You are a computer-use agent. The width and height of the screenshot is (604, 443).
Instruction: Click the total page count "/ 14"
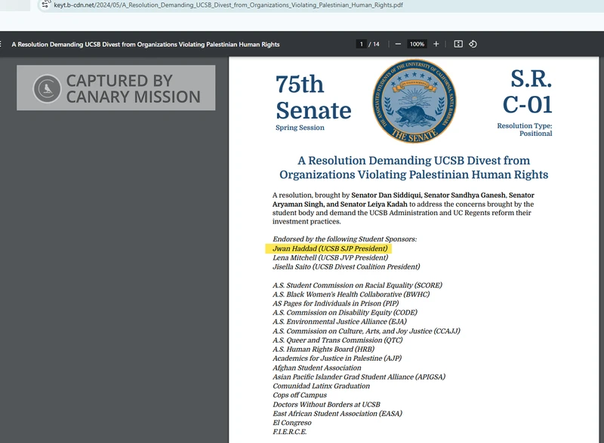coord(374,45)
